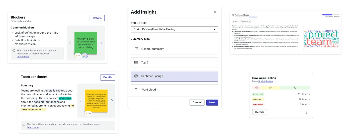Select General summary as summary type

pyautogui.click(x=174, y=49)
